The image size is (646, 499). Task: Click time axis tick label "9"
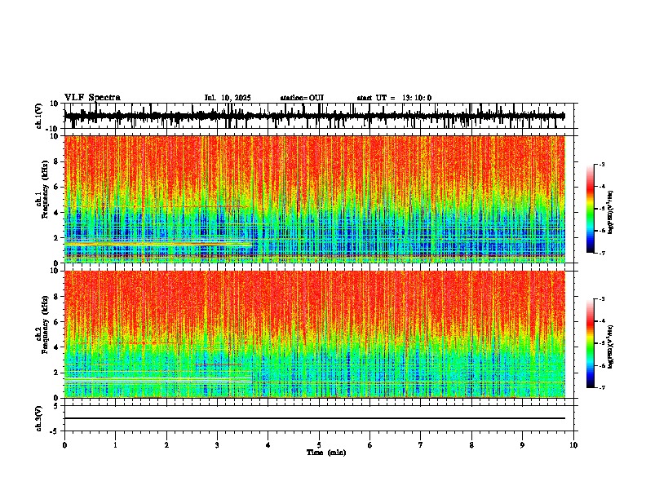522,445
